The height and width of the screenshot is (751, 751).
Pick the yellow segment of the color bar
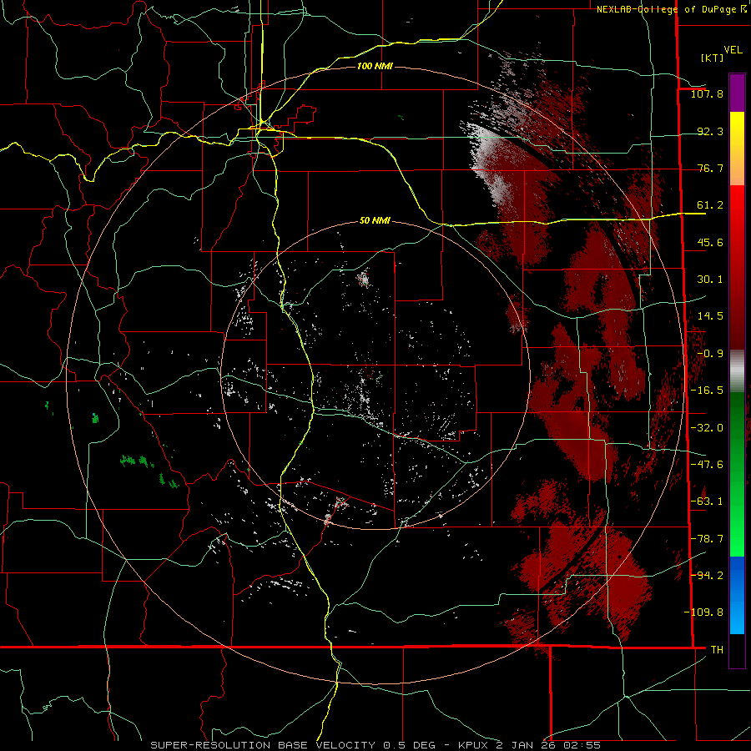737,149
